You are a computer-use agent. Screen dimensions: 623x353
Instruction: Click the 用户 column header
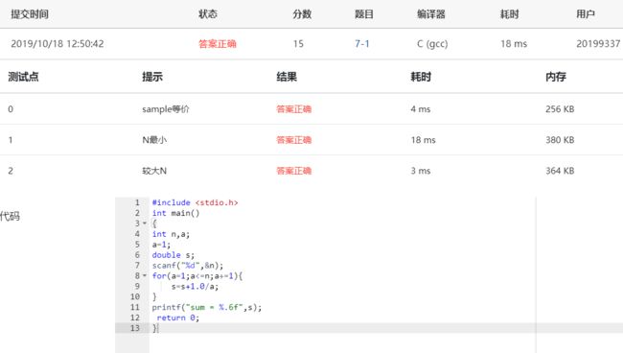586,14
